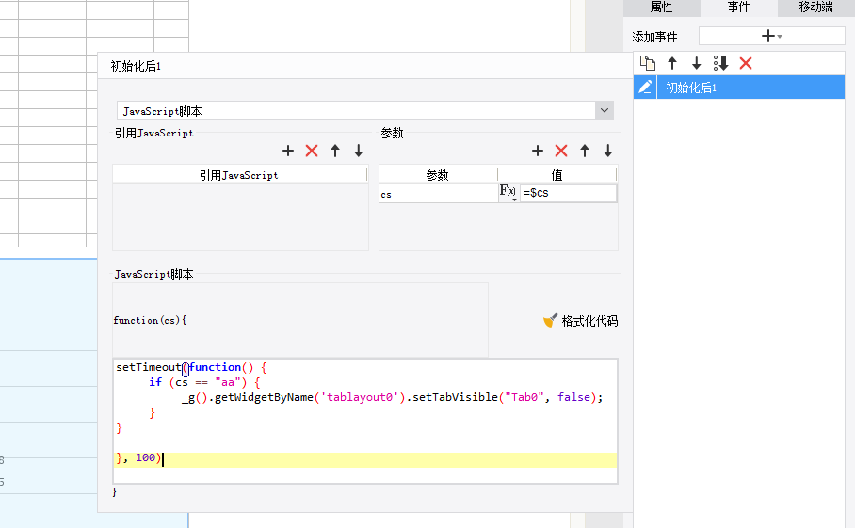855x528 pixels.
Task: Move event up in events list
Action: [672, 63]
